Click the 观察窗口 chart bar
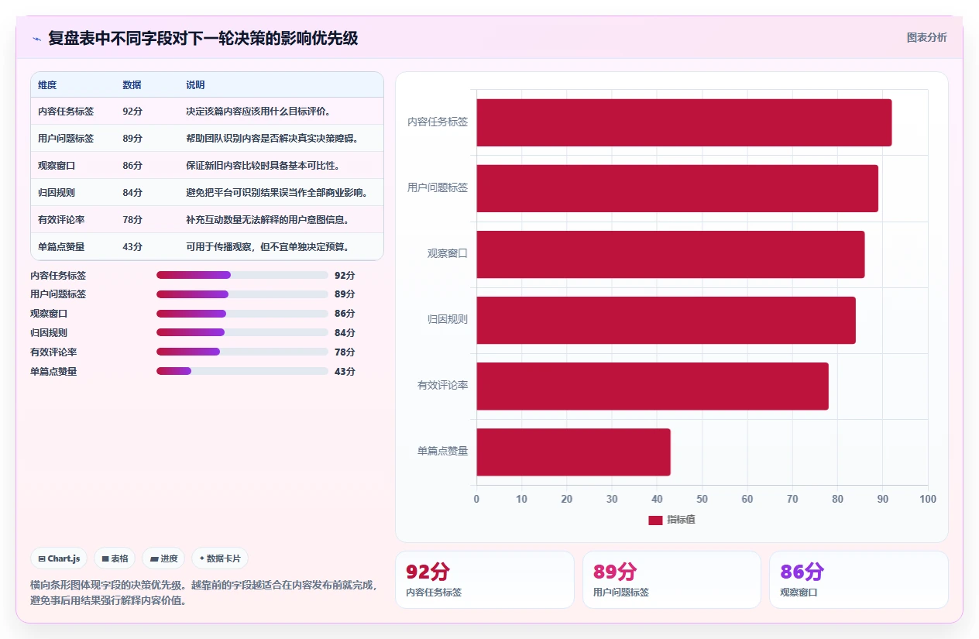Viewport: 979px width, 639px height. [x=670, y=254]
